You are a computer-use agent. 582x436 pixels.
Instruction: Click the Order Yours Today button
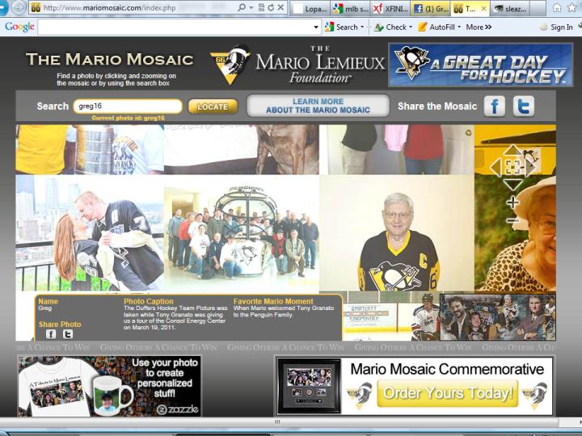(447, 393)
